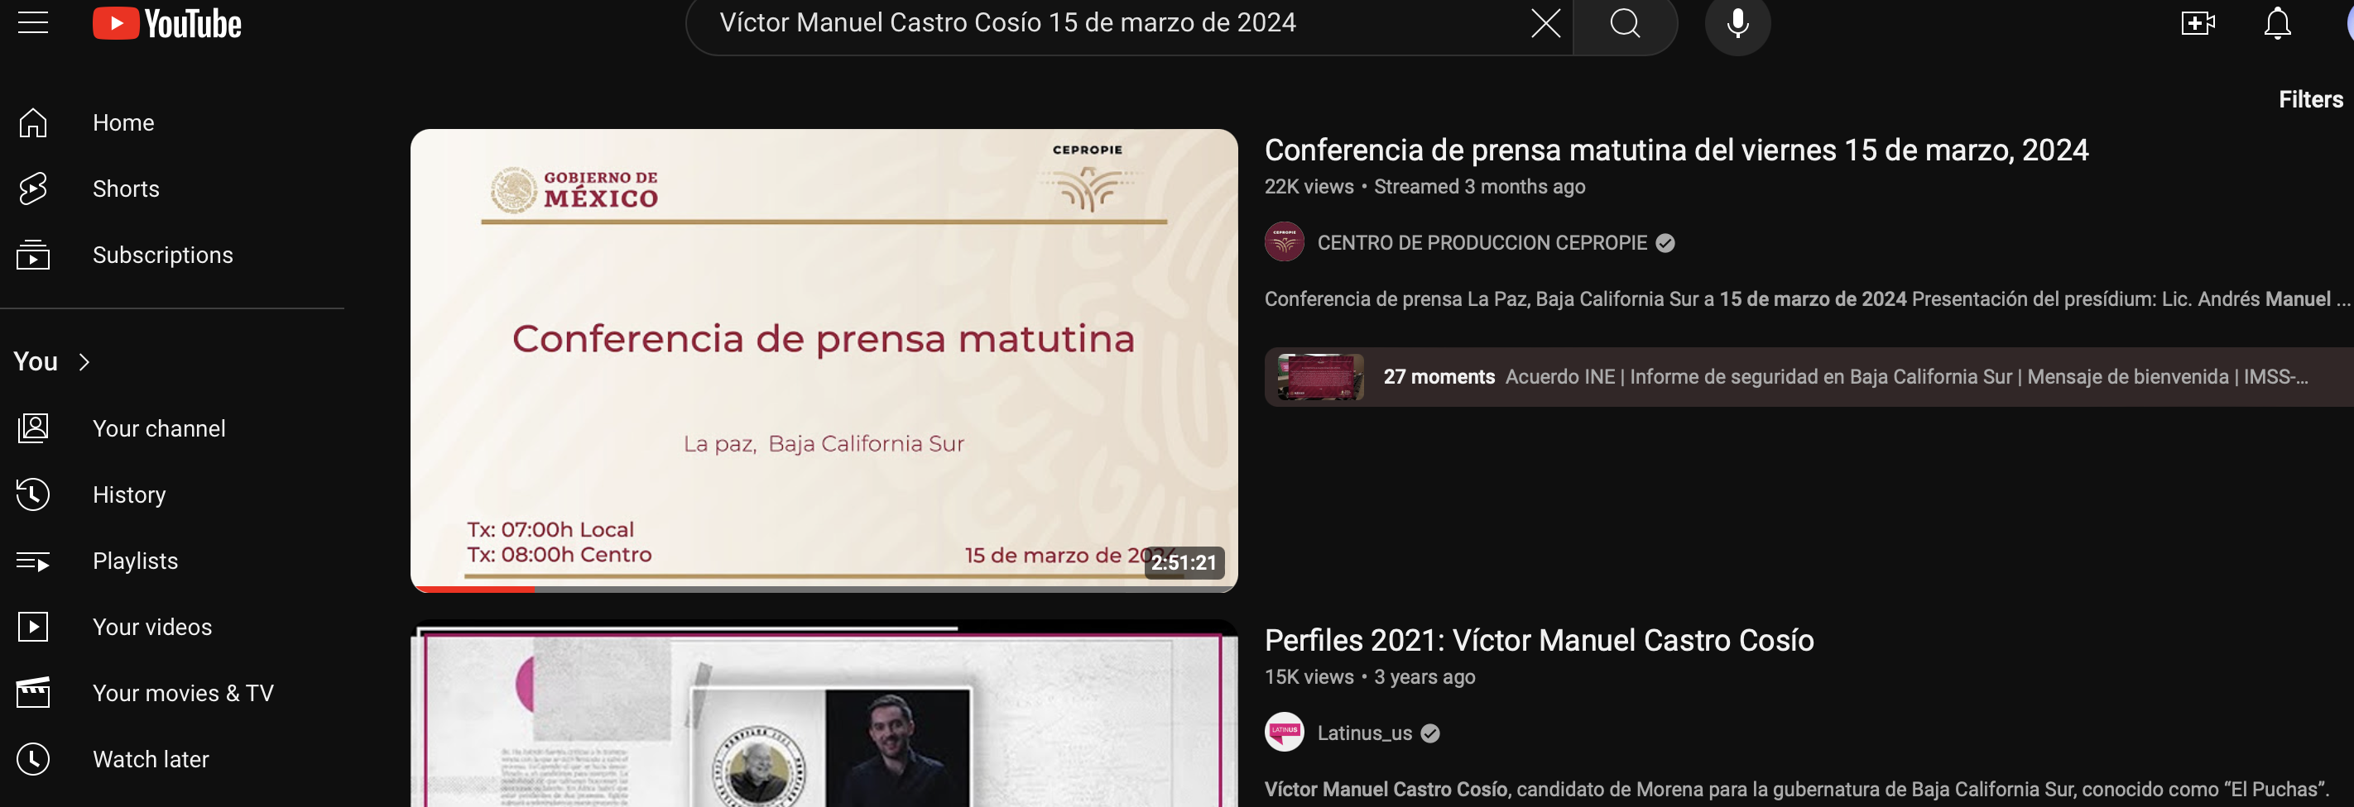The image size is (2354, 807).
Task: Click the Shorts icon
Action: tap(33, 189)
